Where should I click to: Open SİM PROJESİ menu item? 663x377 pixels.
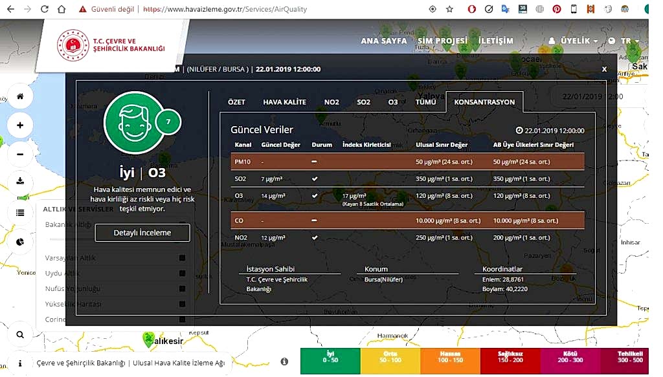pyautogui.click(x=442, y=41)
